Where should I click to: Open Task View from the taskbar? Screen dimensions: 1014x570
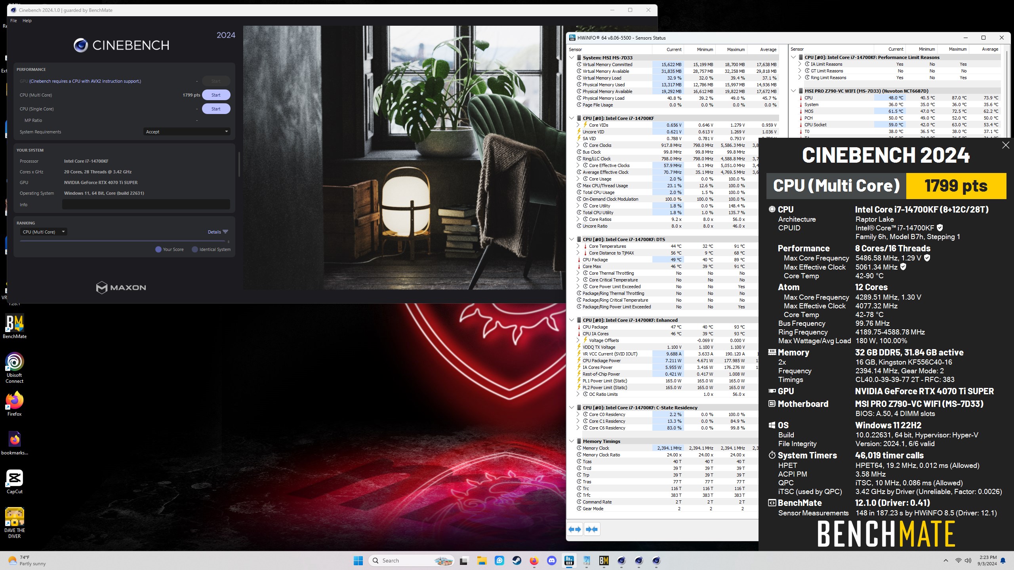click(463, 560)
